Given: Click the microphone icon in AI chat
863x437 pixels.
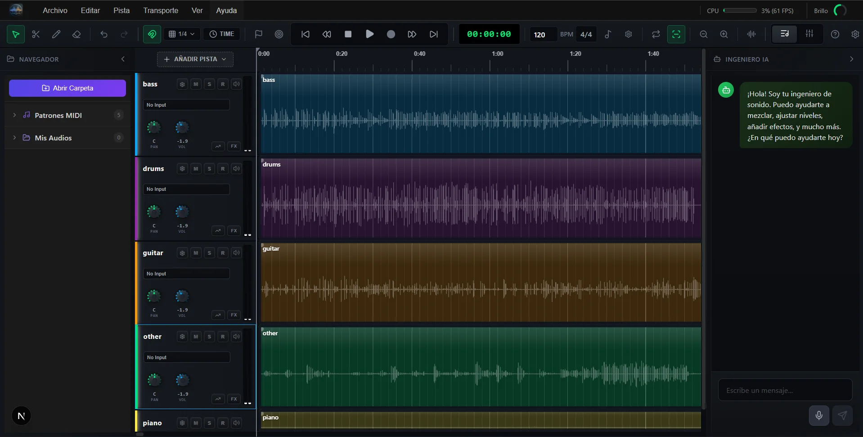Looking at the screenshot, I should (818, 415).
